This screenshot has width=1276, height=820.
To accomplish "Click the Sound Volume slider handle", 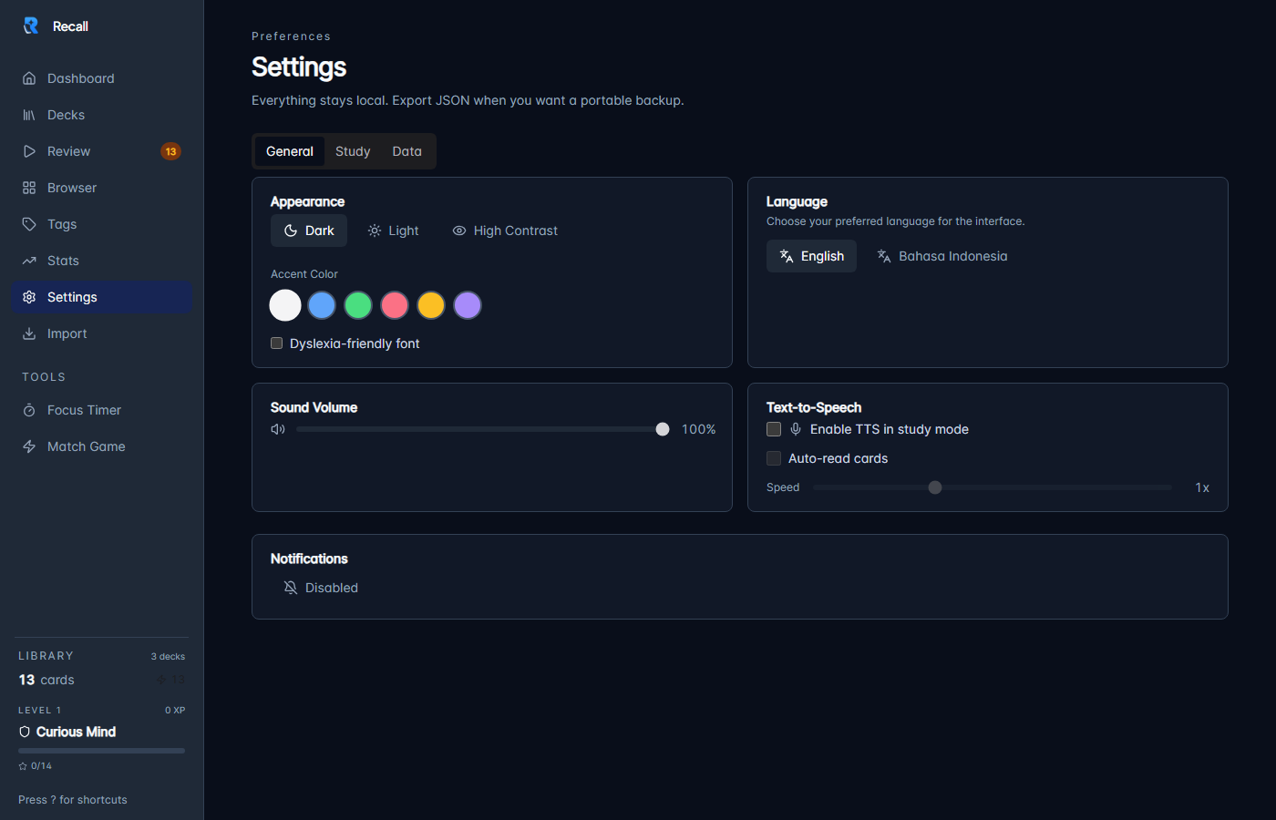I will tap(663, 429).
